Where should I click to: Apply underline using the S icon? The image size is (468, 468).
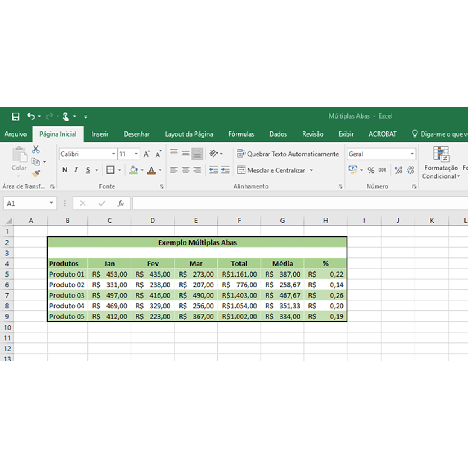click(x=88, y=170)
